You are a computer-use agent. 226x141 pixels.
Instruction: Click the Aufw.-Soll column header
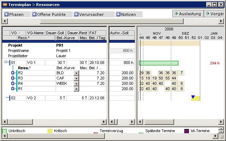click(122, 33)
